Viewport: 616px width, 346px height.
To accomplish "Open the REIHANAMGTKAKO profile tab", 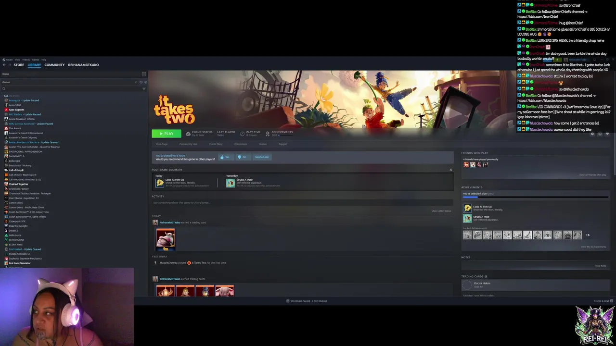I will coord(83,65).
